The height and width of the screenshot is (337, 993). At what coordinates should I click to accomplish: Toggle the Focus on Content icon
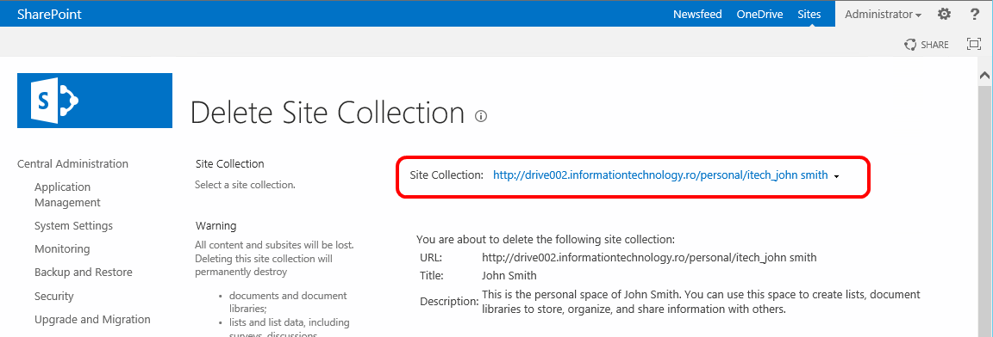(x=973, y=44)
